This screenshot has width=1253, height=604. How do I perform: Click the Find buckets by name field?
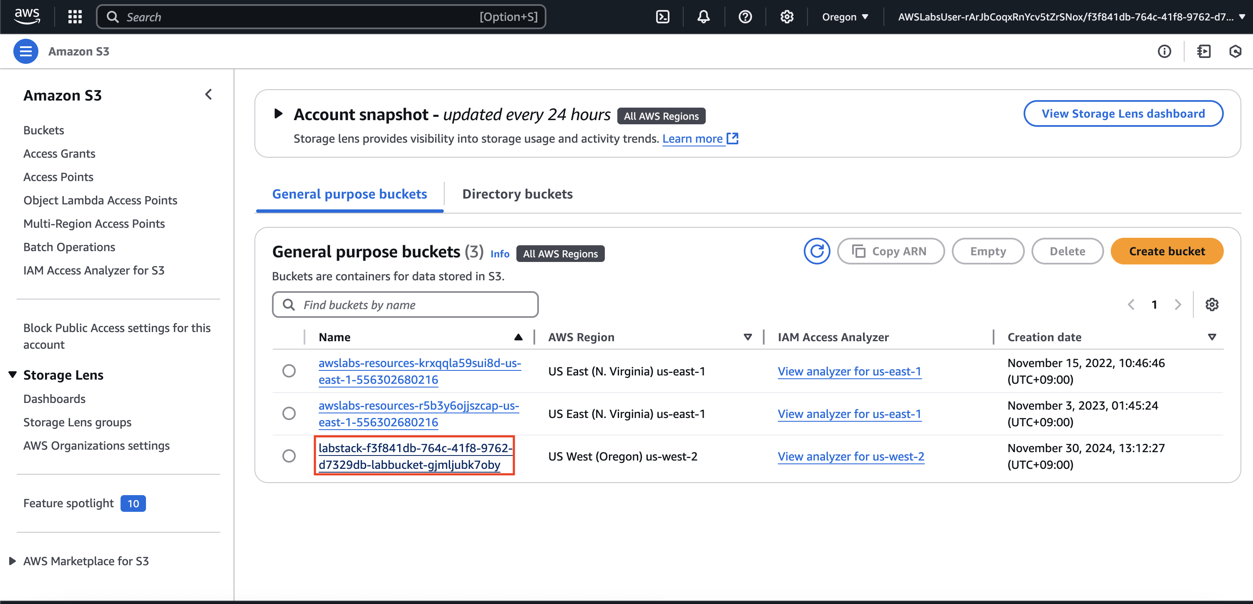coord(405,305)
